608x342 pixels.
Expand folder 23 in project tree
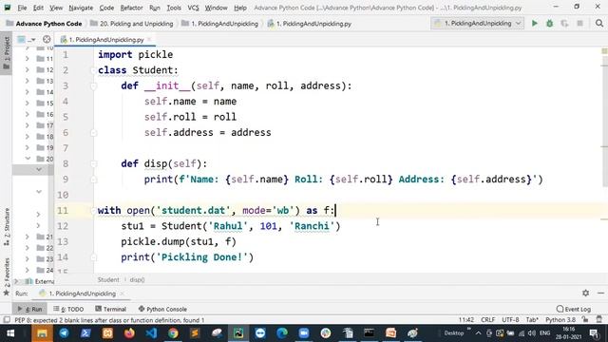[28, 258]
